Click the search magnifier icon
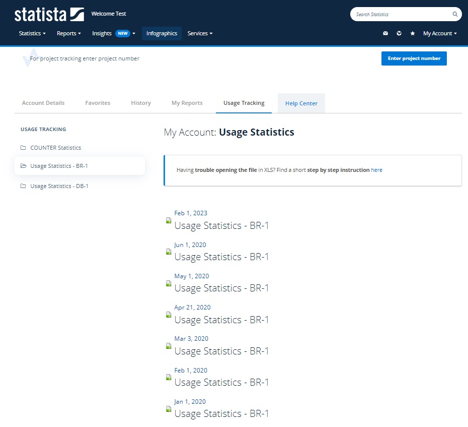468x427 pixels. [455, 14]
